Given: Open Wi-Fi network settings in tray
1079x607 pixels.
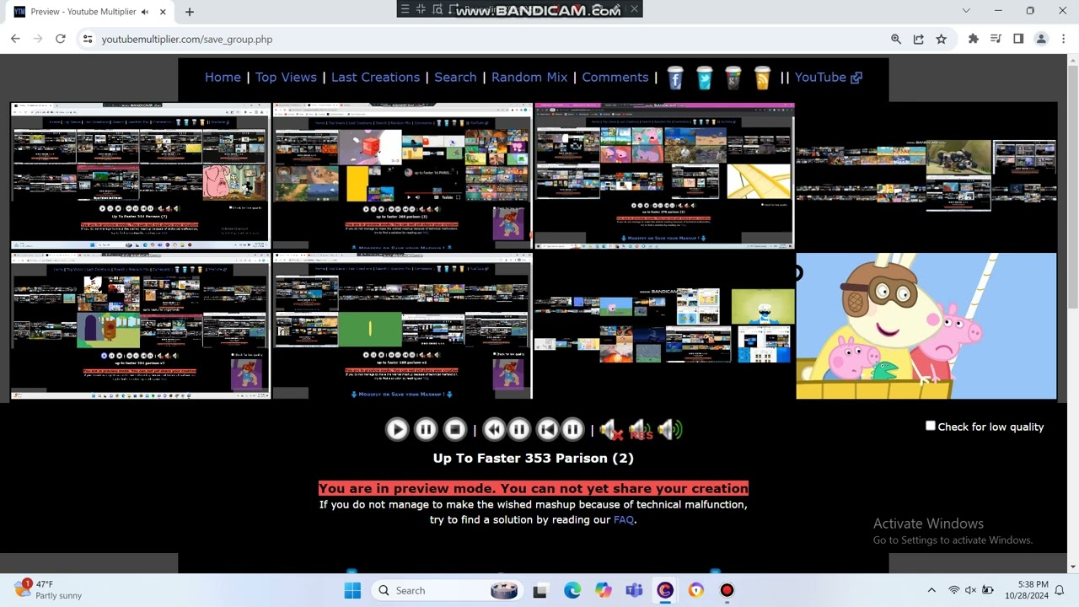Looking at the screenshot, I should tap(954, 590).
